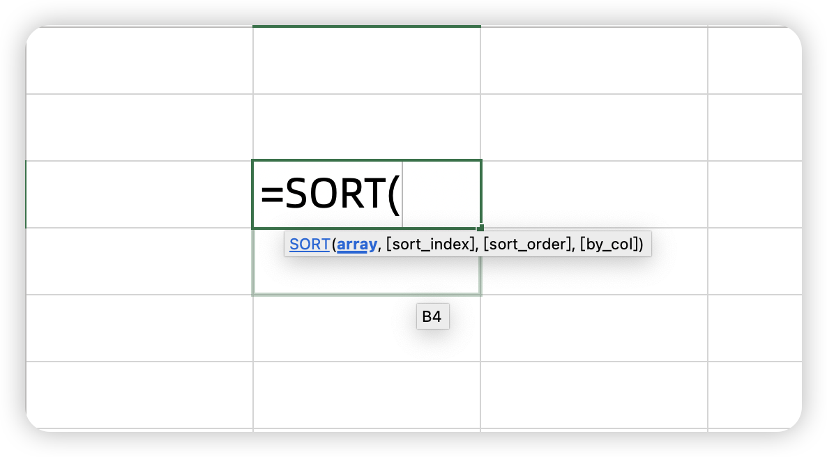Select cell two rows above the formula cell
The width and height of the screenshot is (827, 457).
tap(366, 61)
